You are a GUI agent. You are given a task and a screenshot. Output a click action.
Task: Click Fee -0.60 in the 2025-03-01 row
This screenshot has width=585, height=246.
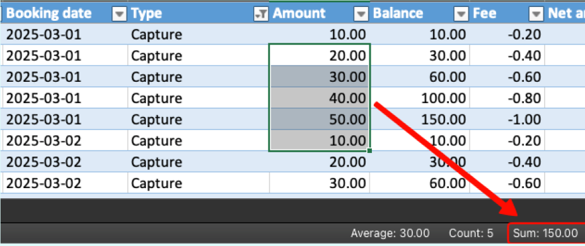point(507,77)
